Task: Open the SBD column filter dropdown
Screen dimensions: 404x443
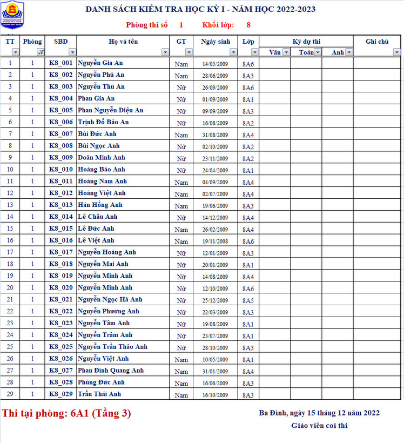Action: tap(72, 52)
